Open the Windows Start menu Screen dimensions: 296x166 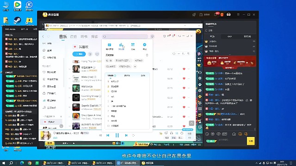coord(4,163)
